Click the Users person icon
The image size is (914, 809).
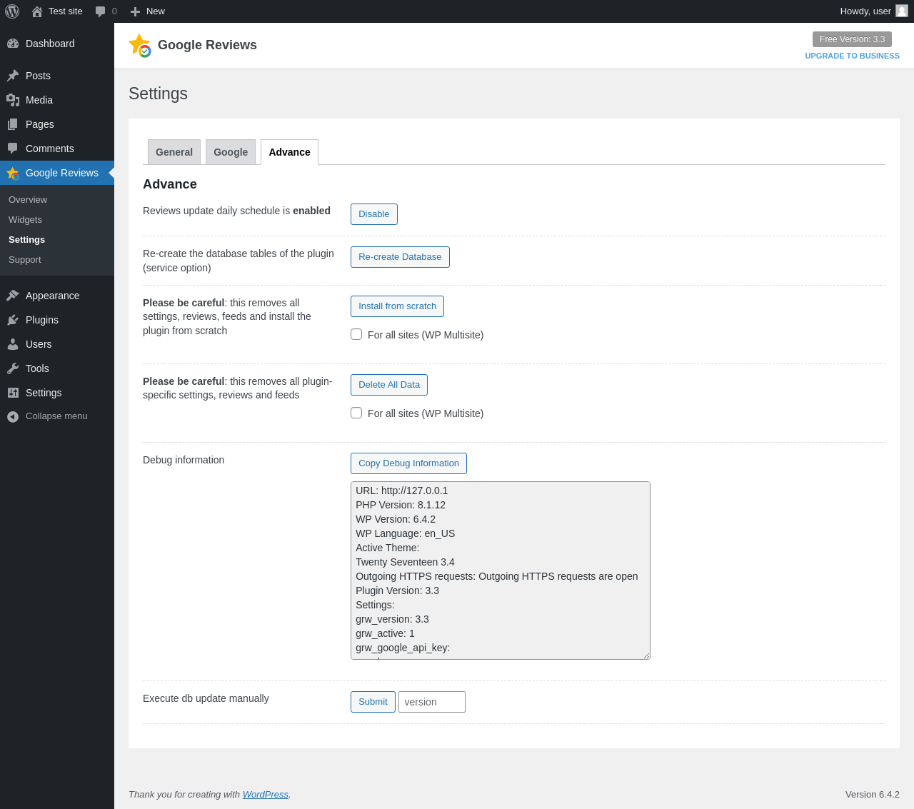click(x=13, y=344)
